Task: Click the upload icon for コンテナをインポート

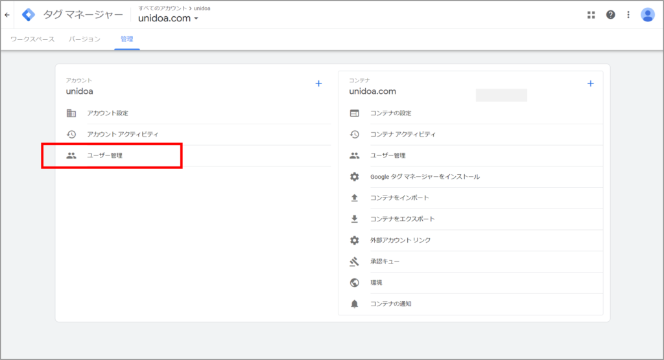Action: pyautogui.click(x=355, y=198)
